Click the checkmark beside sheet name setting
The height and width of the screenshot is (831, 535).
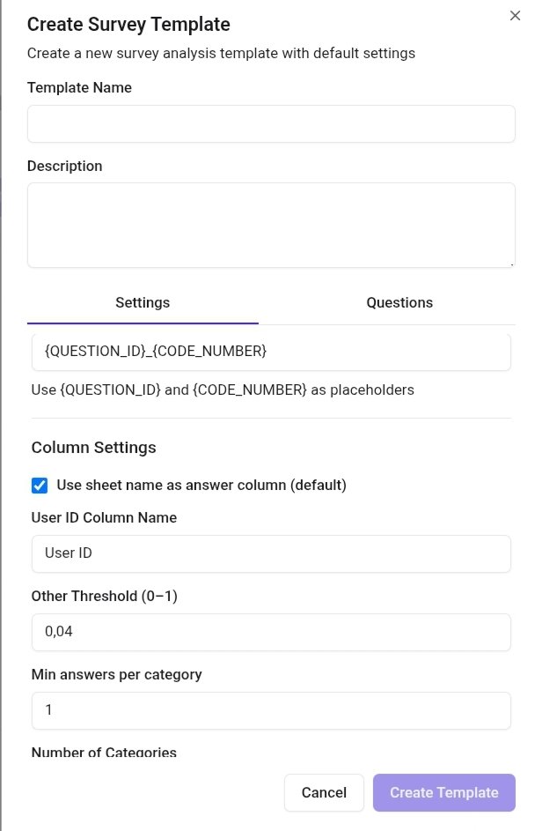pyautogui.click(x=38, y=485)
